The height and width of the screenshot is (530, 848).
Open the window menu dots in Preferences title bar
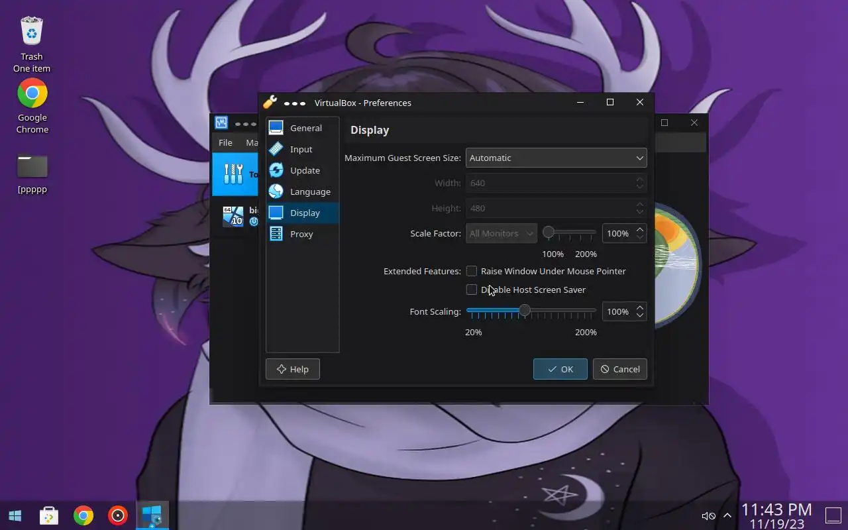[294, 103]
